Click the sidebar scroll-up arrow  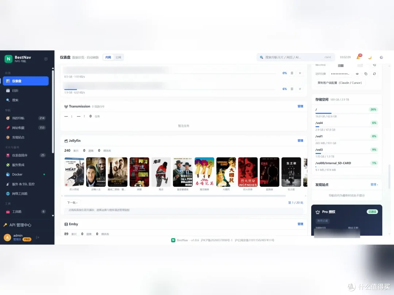click(x=53, y=68)
